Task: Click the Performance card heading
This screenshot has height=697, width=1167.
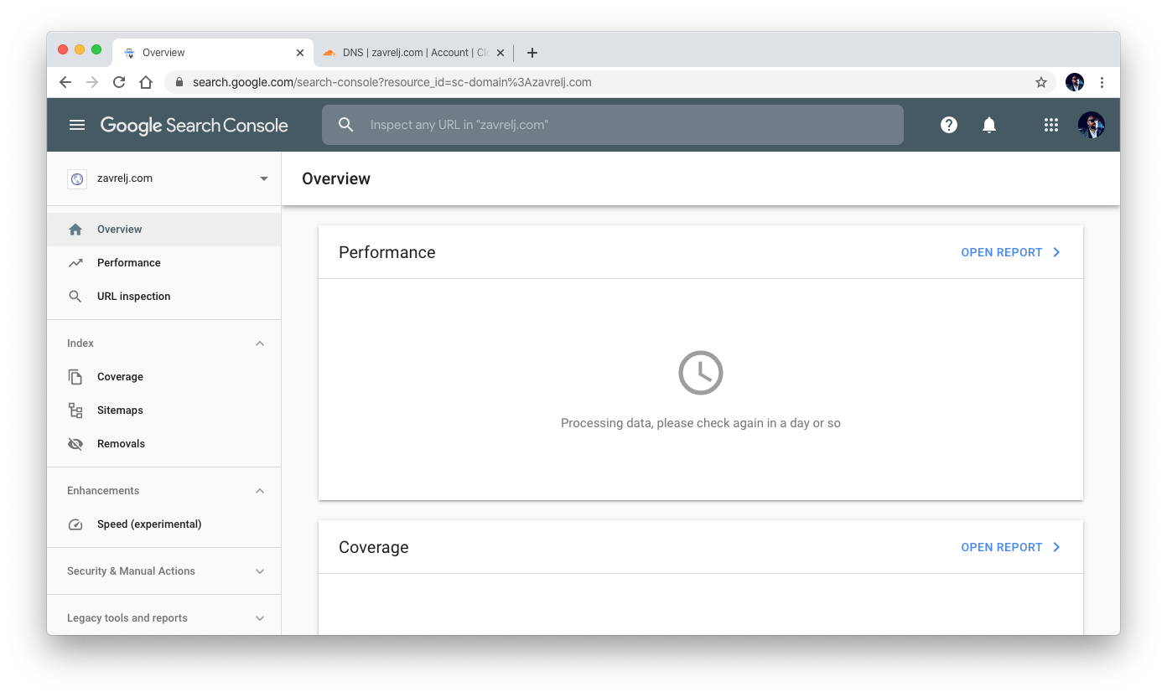Action: (x=387, y=252)
